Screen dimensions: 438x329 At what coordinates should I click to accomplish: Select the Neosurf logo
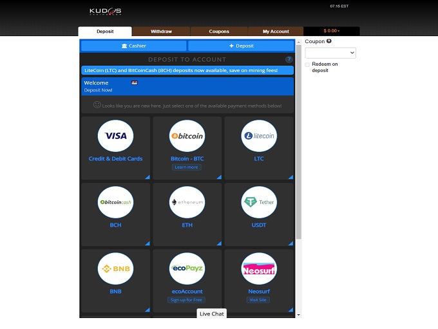259,268
